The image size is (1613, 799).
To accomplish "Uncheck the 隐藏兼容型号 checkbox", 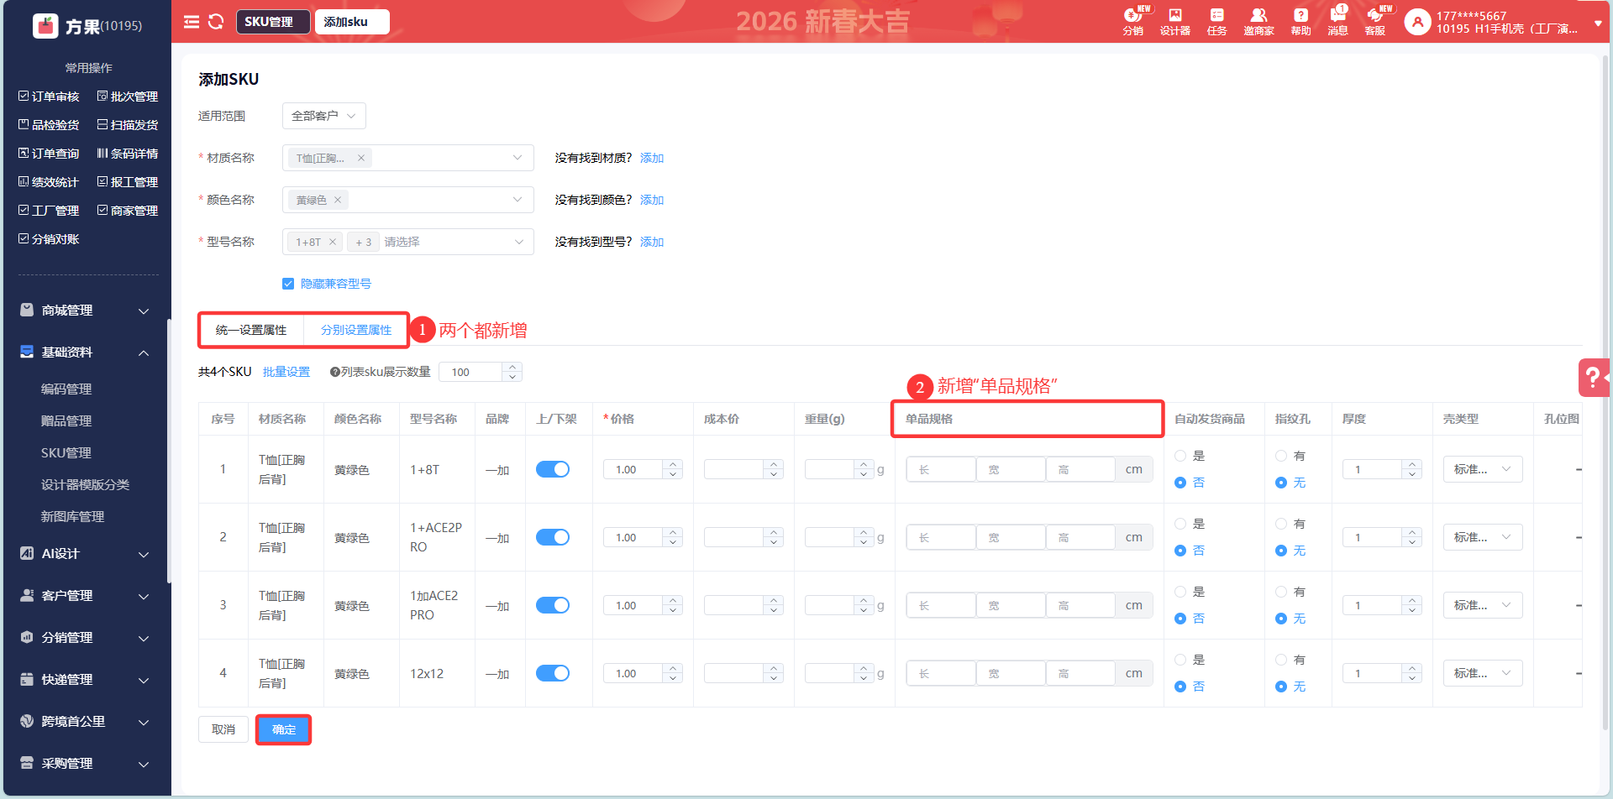I will pyautogui.click(x=288, y=284).
